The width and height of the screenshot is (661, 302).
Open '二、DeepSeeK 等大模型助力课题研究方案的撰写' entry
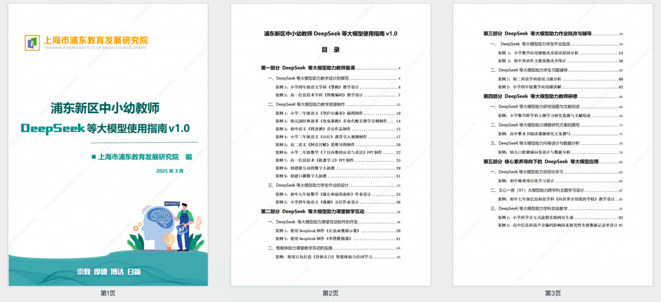pyautogui.click(x=557, y=125)
